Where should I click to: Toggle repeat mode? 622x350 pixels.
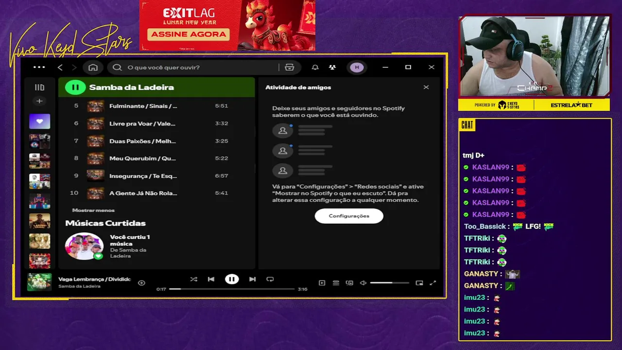270,279
